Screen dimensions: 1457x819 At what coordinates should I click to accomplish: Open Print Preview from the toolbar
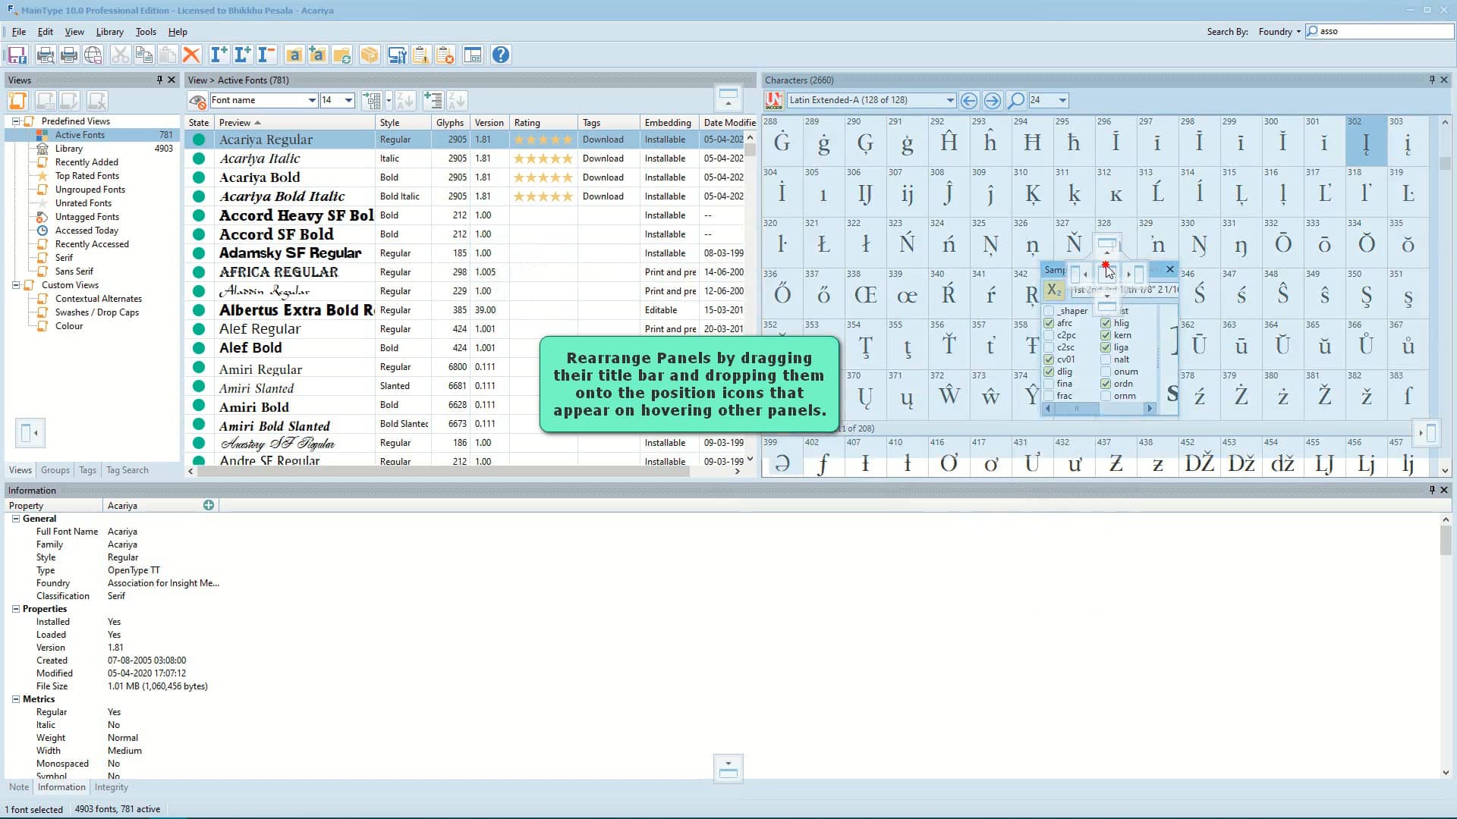pos(45,55)
